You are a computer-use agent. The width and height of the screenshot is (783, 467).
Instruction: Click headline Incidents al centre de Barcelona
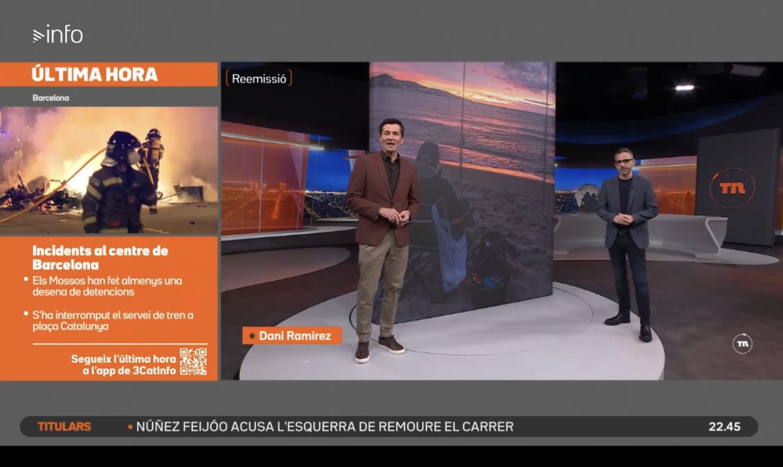click(100, 258)
